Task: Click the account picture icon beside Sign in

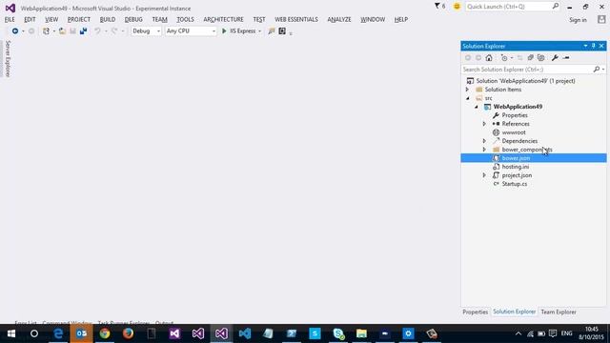Action: tap(601, 19)
